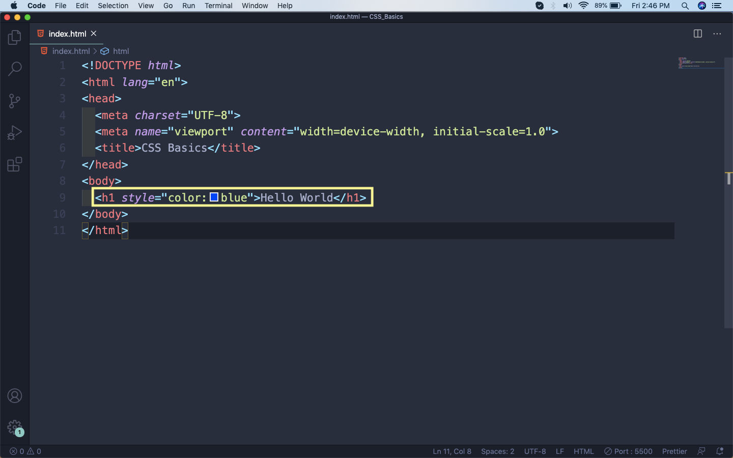Click the editor vertical scrollbar

coord(728,193)
